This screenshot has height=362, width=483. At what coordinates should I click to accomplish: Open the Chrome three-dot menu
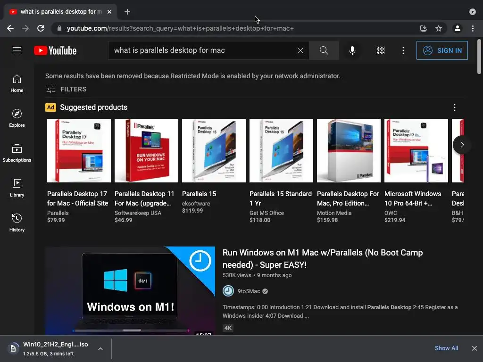473,28
